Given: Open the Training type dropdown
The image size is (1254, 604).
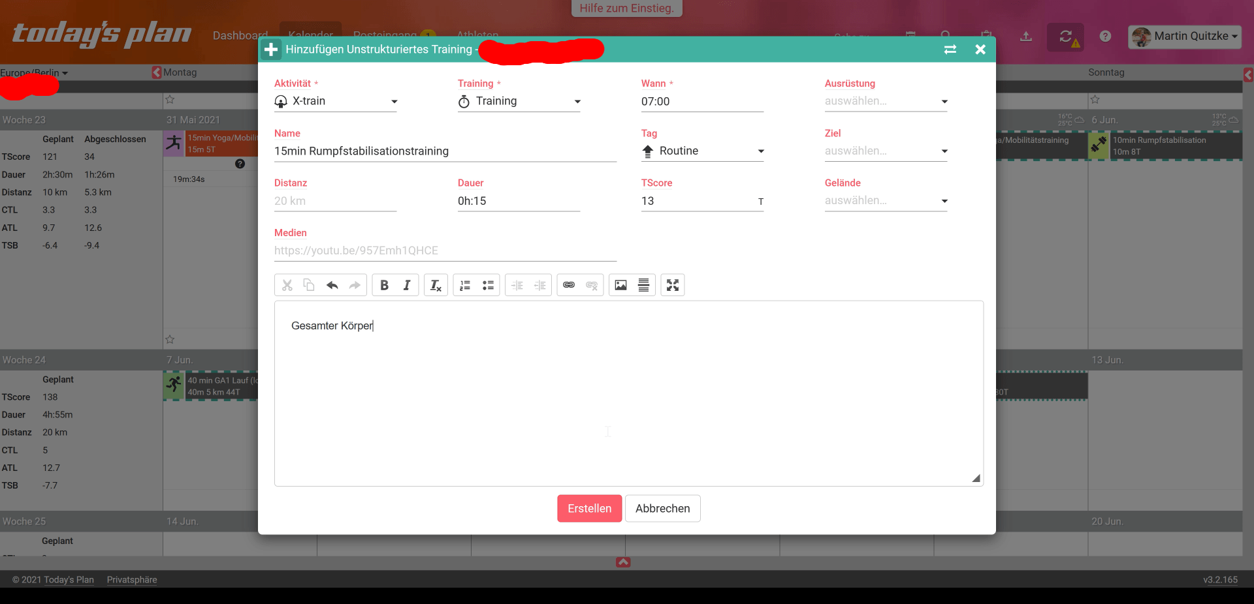Looking at the screenshot, I should pyautogui.click(x=519, y=101).
